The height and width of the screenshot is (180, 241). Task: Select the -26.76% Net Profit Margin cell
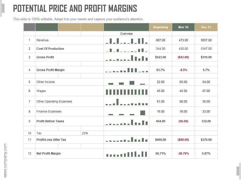click(183, 153)
